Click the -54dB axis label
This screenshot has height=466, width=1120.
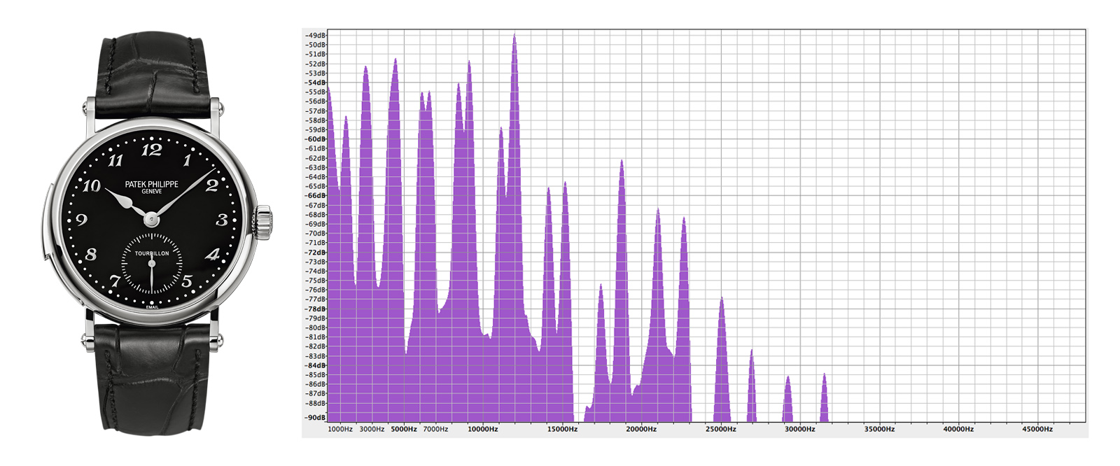tap(316, 83)
